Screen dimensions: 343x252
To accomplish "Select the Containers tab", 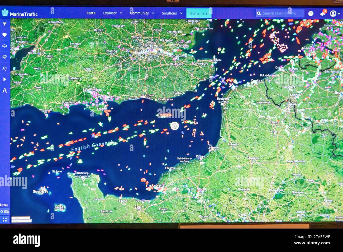I will coord(199,13).
